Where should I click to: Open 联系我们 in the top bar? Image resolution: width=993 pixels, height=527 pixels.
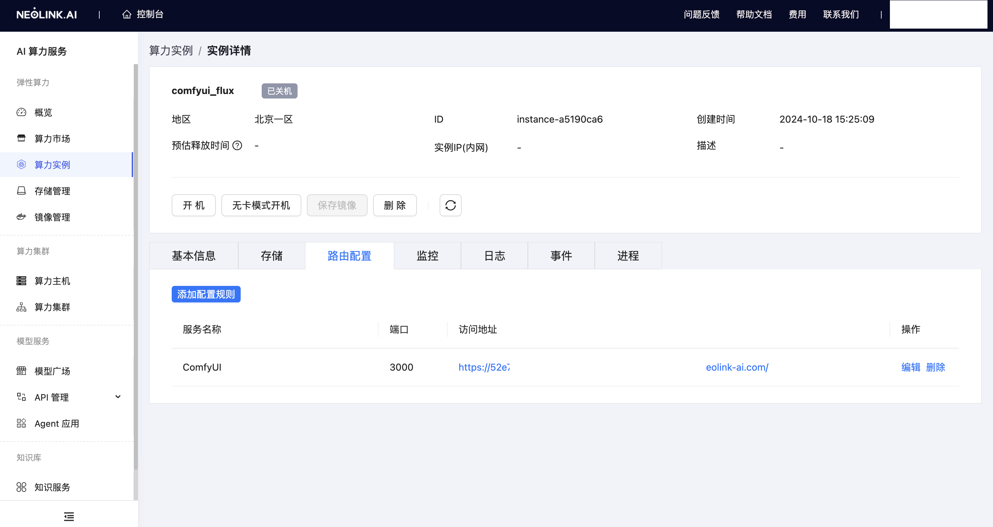click(841, 14)
